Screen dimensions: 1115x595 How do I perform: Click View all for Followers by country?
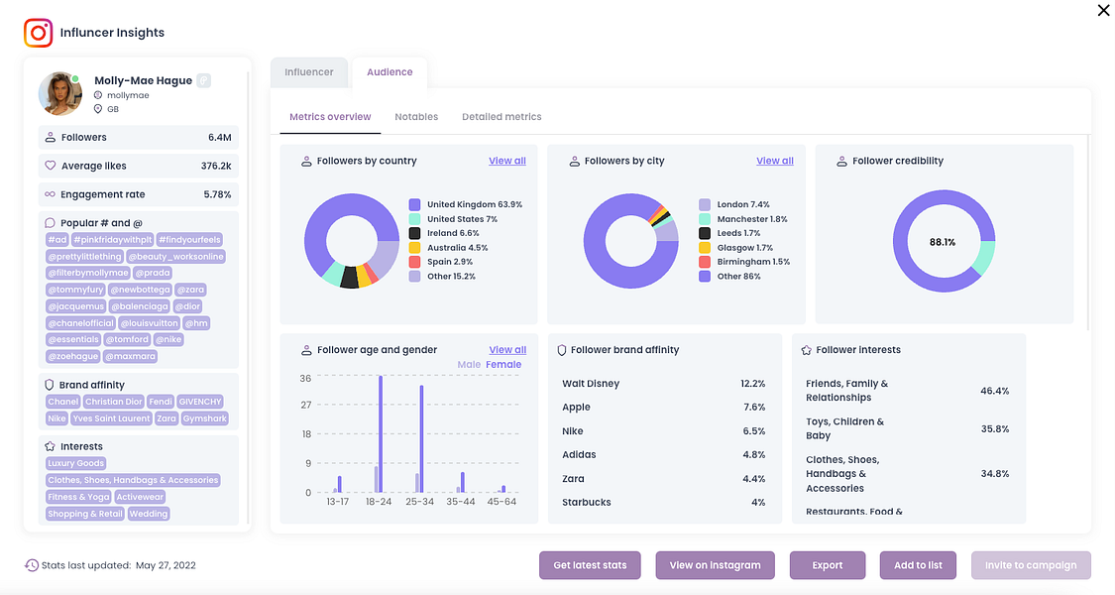(x=507, y=161)
